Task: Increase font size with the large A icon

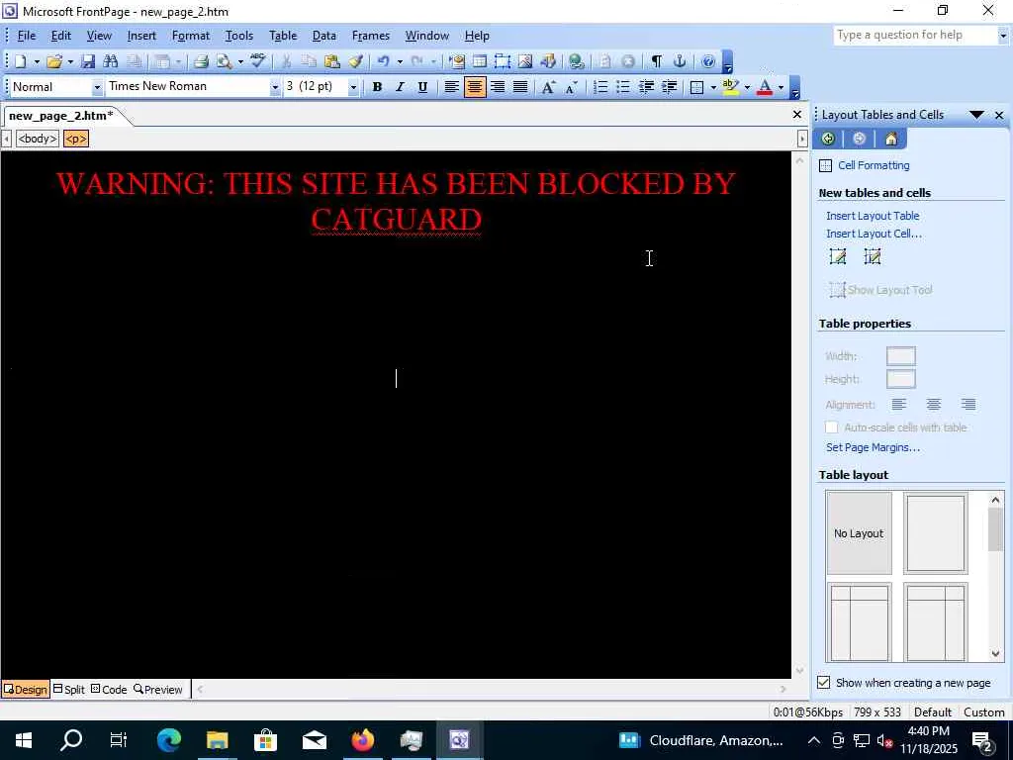Action: click(548, 87)
